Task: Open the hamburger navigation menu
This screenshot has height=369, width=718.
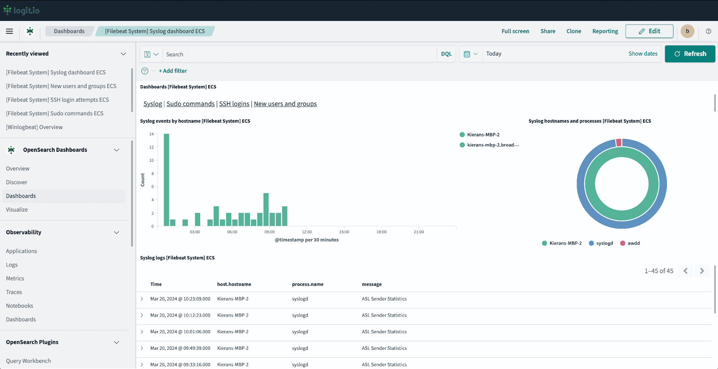Action: 9,31
